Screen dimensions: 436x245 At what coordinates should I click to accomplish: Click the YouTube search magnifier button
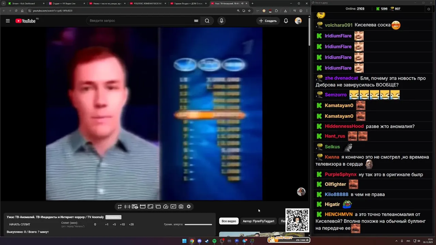click(207, 21)
